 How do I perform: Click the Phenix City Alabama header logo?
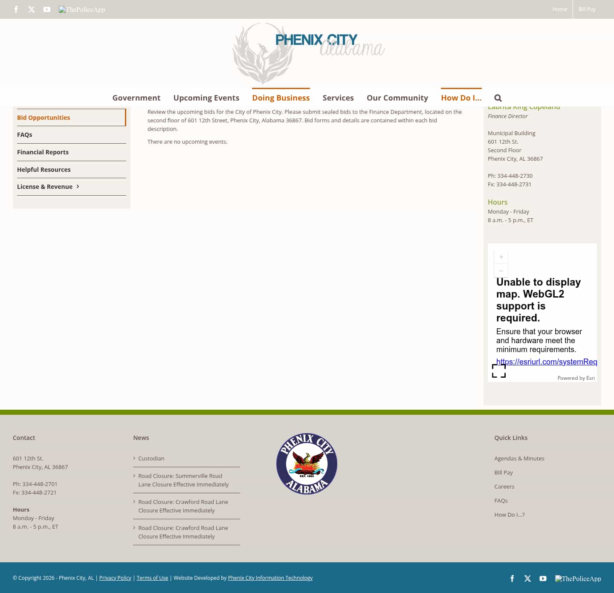309,53
